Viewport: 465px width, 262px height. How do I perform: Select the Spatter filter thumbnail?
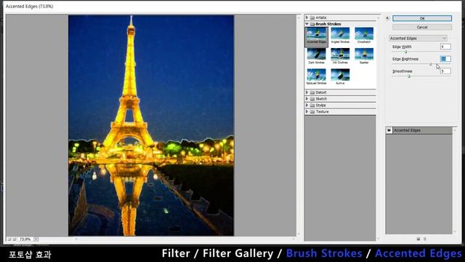[364, 57]
